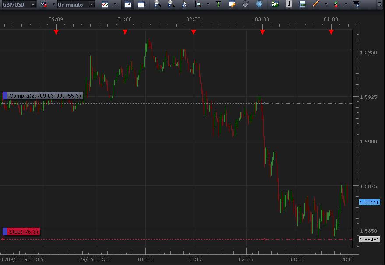This screenshot has width=385, height=265.
Task: Click the red marker at 02:00
Action: point(194,32)
